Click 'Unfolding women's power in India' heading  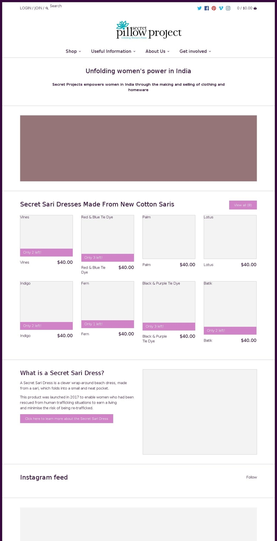coord(138,71)
